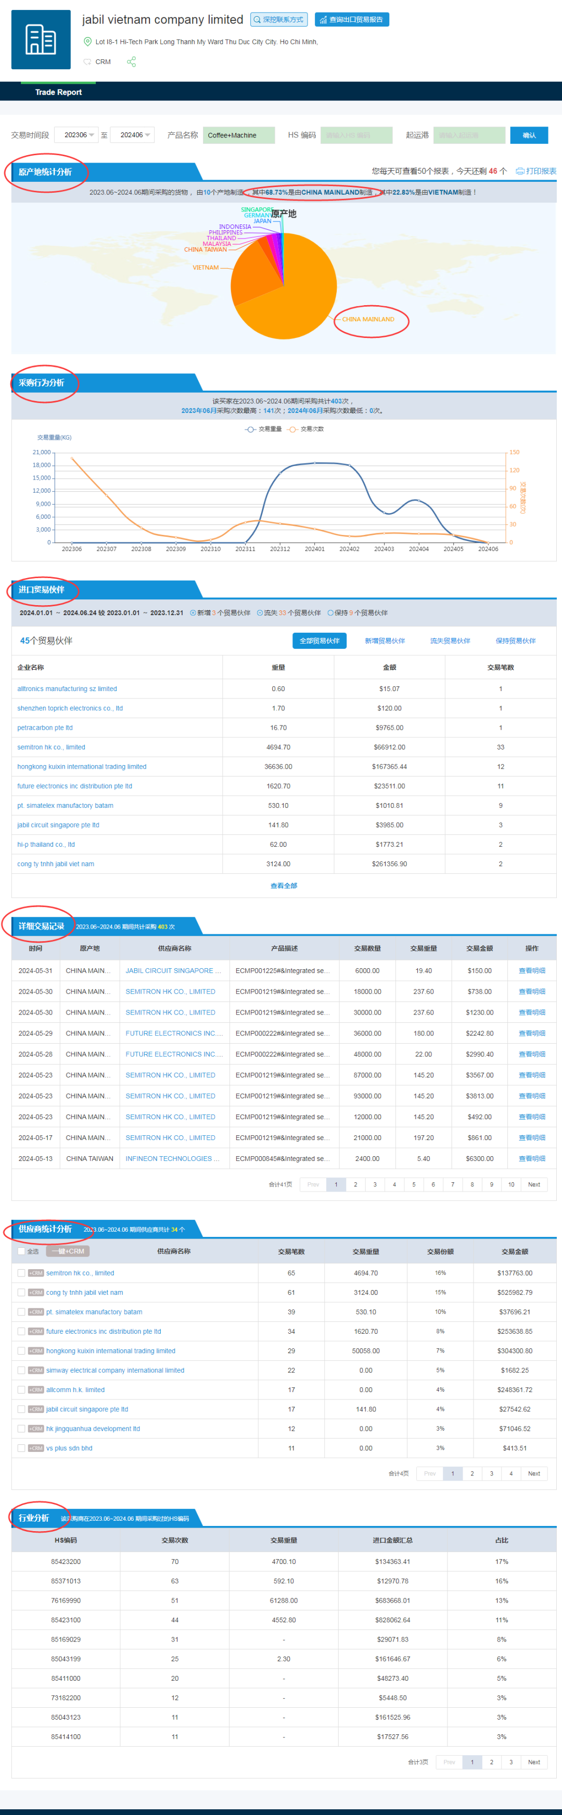
Task: Switch to the 新增贸易伙伴 tab
Action: pos(385,641)
